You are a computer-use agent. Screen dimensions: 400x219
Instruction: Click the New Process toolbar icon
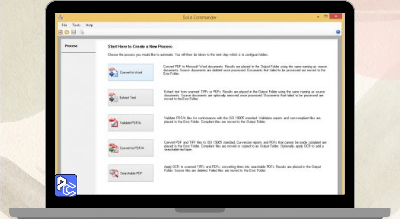pyautogui.click(x=61, y=32)
